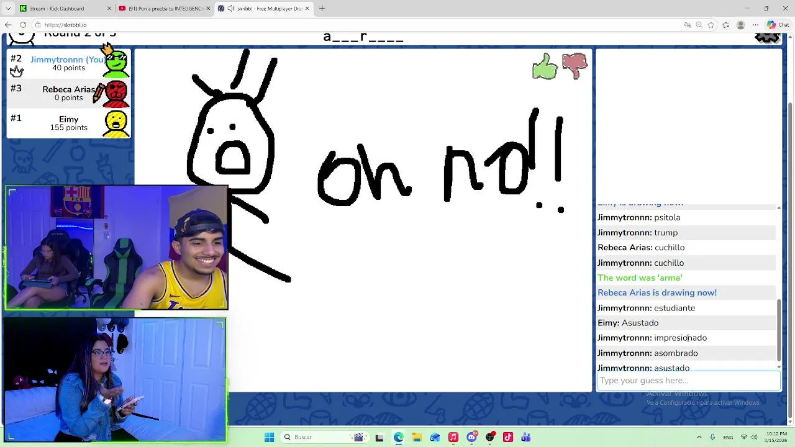Open the skribbl settings gear

pyautogui.click(x=767, y=37)
